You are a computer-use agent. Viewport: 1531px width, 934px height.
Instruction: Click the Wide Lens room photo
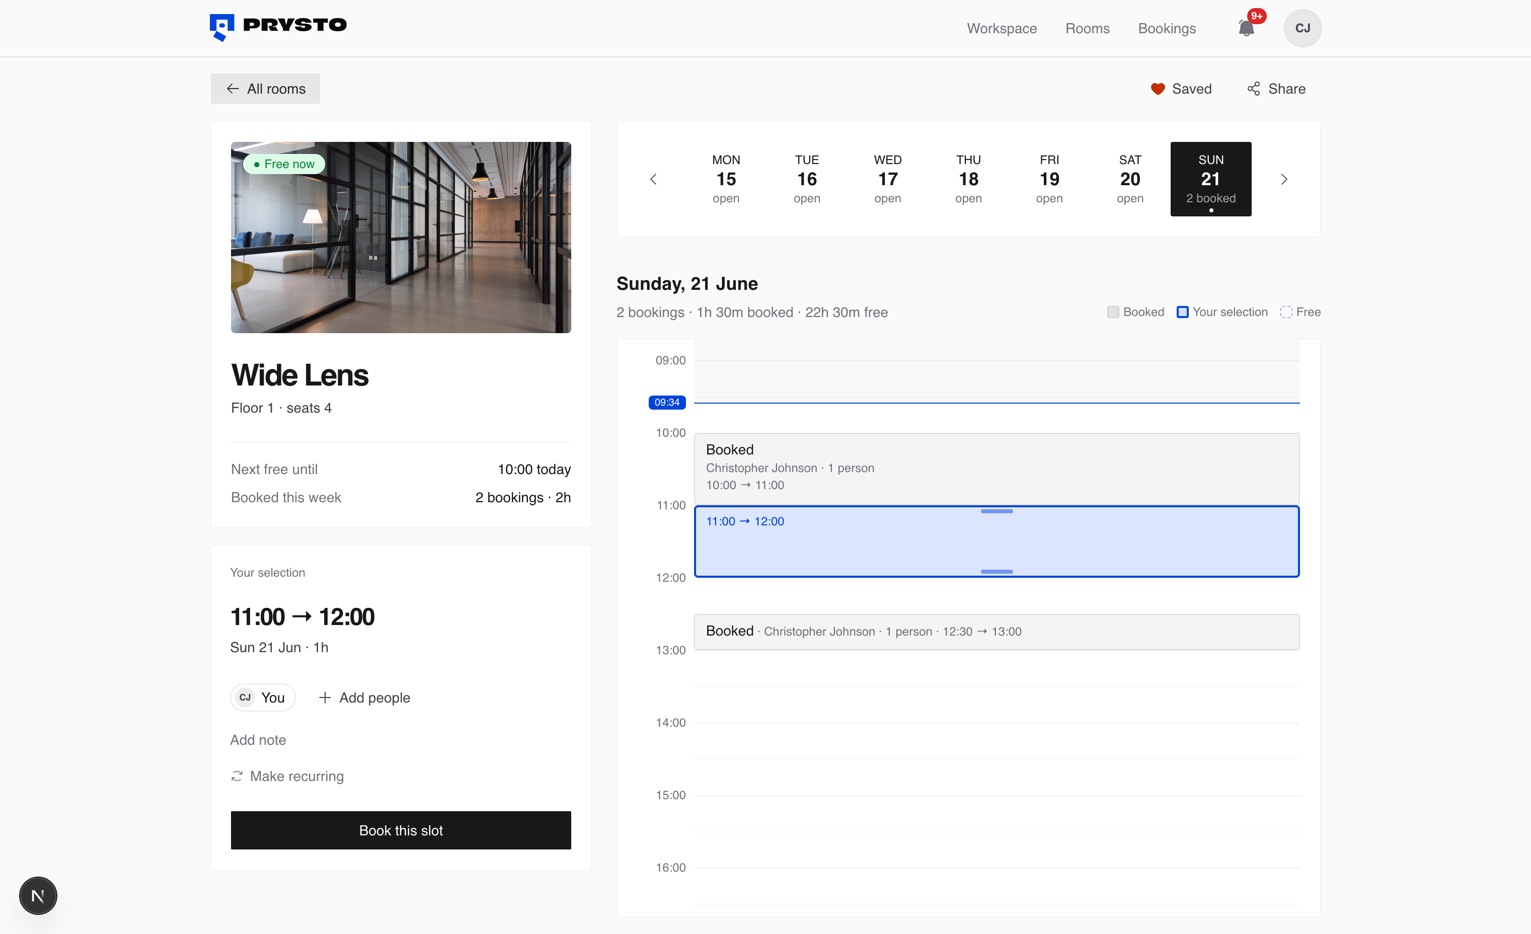pyautogui.click(x=401, y=238)
